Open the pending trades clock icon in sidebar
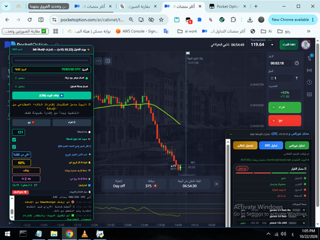 (x=309, y=82)
